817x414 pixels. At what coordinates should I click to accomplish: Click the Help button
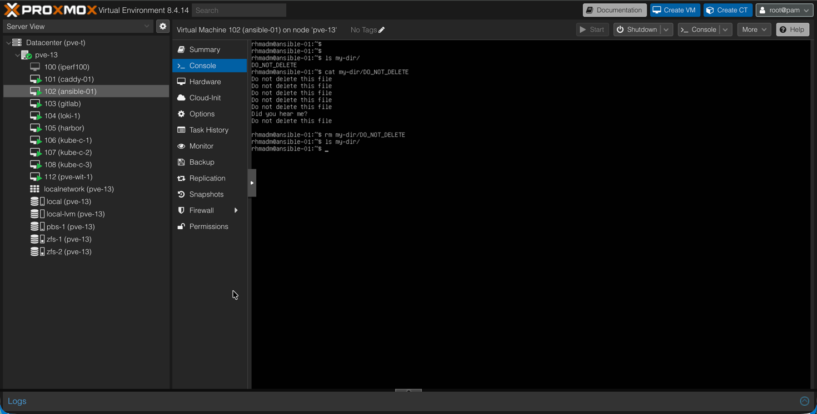793,29
